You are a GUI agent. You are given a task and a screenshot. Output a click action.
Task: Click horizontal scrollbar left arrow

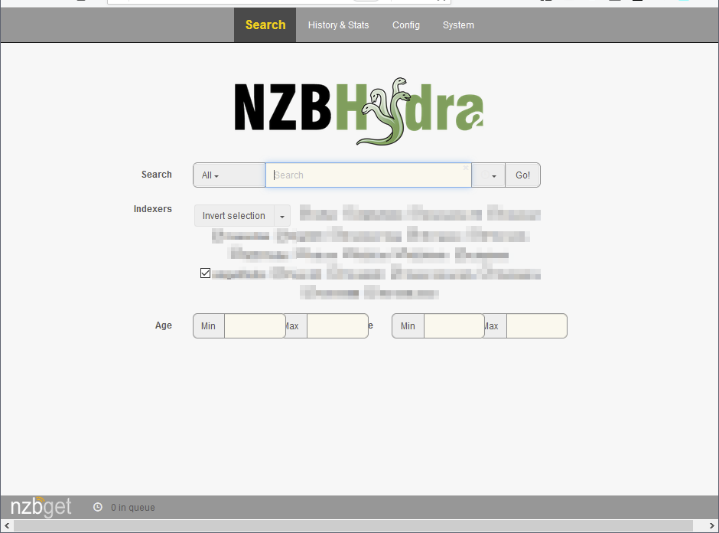coord(6,525)
